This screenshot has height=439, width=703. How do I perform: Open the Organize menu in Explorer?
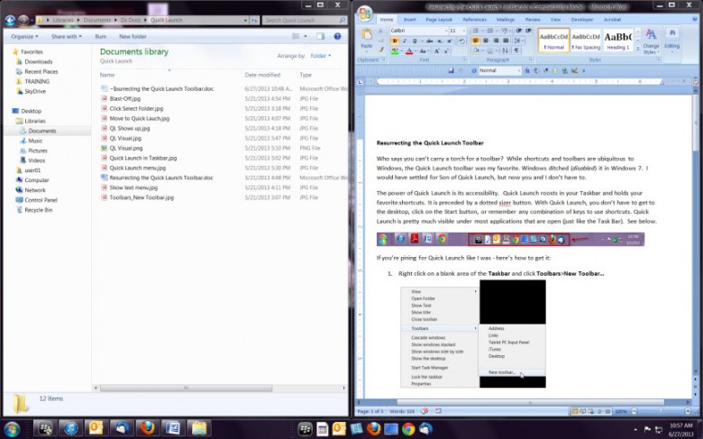click(x=24, y=36)
